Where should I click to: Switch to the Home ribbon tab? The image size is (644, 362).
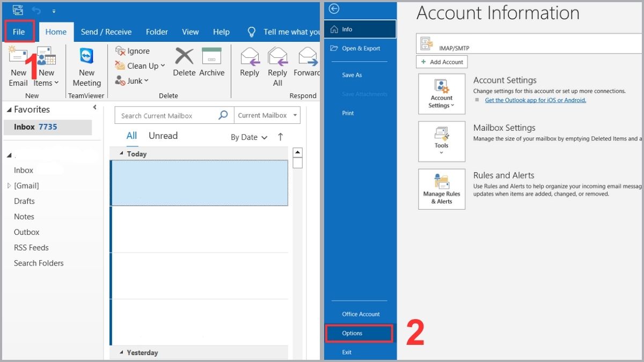tap(56, 32)
